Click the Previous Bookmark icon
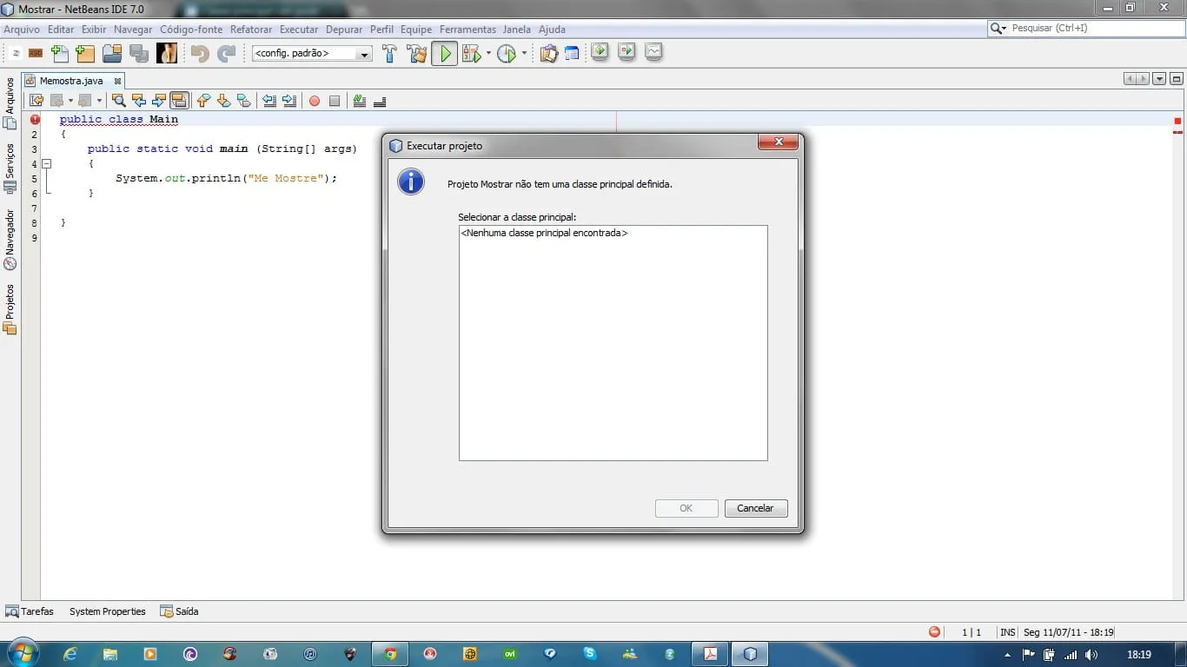This screenshot has height=667, width=1187. coord(204,101)
